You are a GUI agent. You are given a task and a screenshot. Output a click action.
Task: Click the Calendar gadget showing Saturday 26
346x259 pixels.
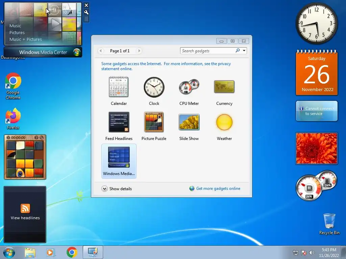pos(317,73)
